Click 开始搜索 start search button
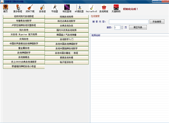 point(157,22)
